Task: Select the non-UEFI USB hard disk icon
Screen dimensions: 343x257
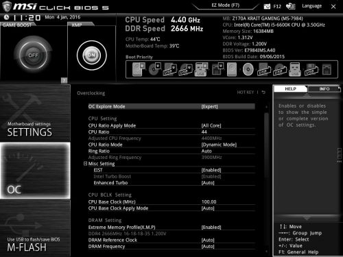Action: point(264,70)
